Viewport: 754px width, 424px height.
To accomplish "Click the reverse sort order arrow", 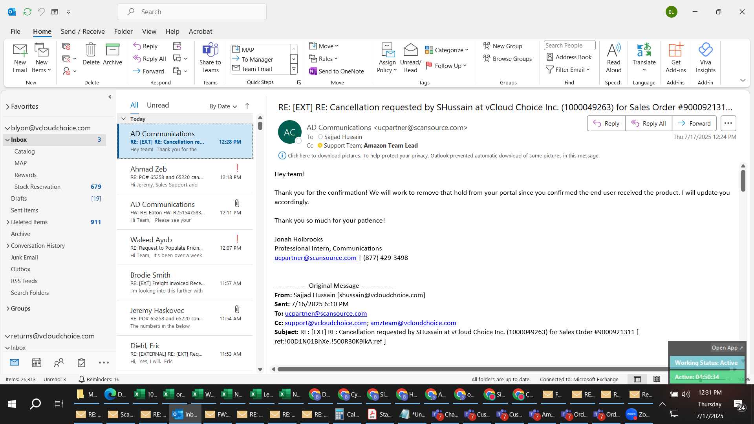I will [x=247, y=106].
